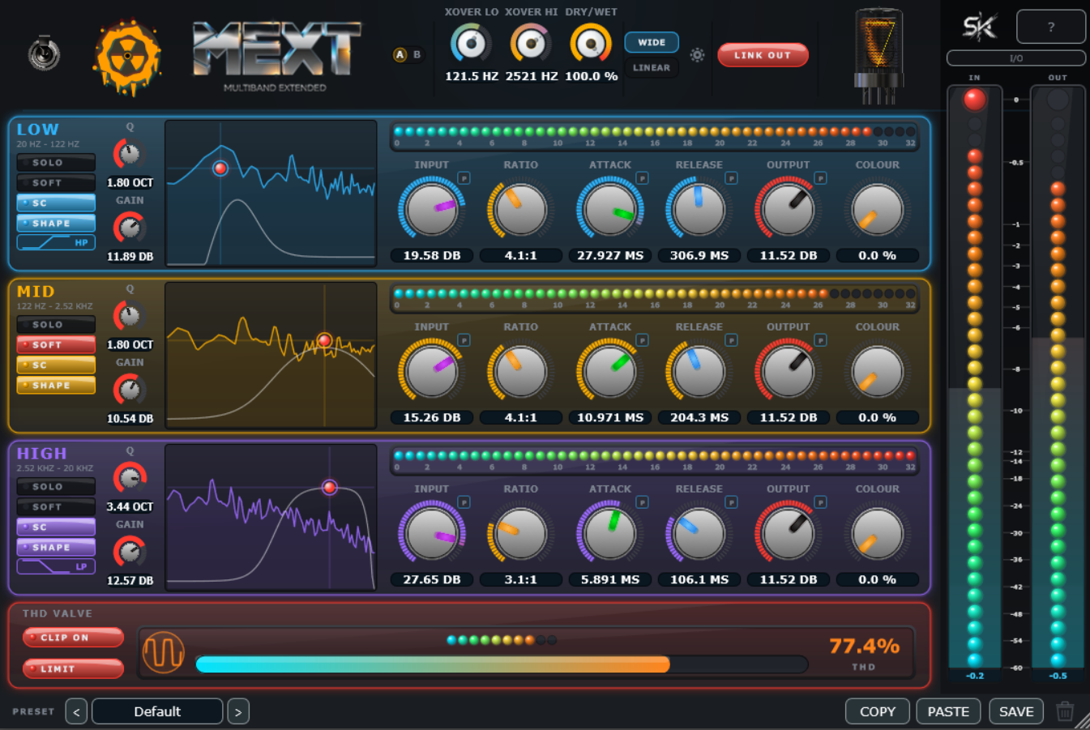Select preset slot A
The width and height of the screenshot is (1090, 730).
(x=400, y=55)
